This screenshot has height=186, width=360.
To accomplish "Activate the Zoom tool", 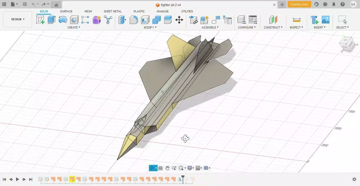I will (x=174, y=168).
